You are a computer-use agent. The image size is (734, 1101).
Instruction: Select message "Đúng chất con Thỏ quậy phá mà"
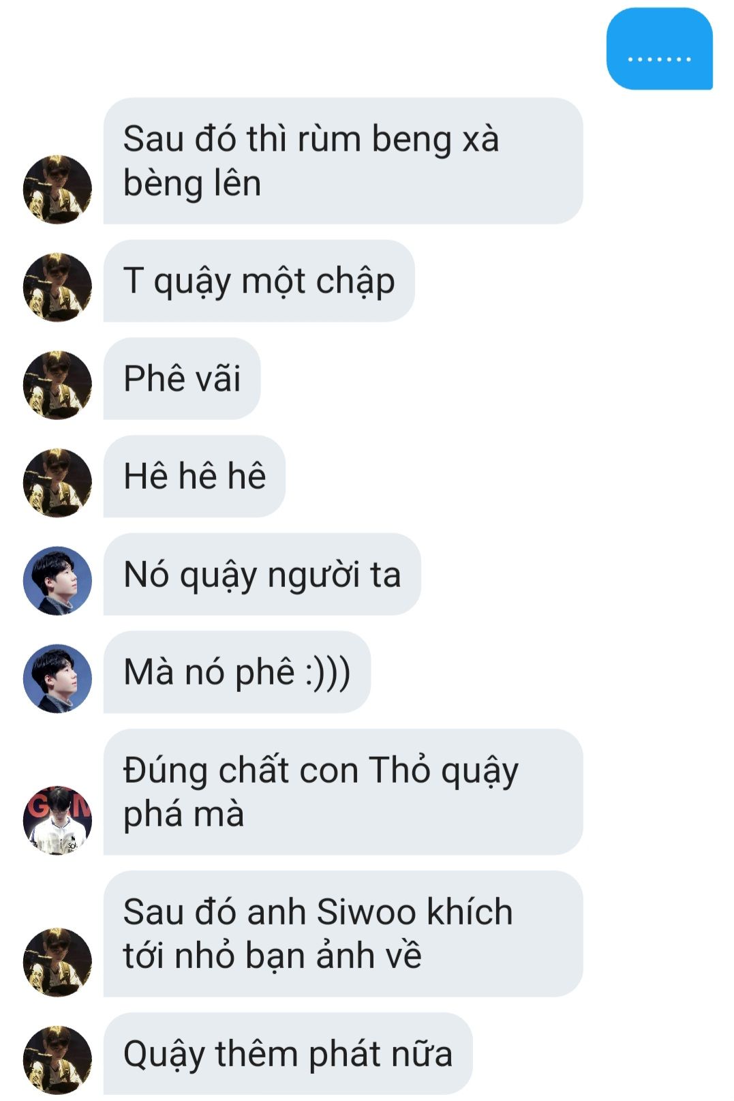click(343, 792)
